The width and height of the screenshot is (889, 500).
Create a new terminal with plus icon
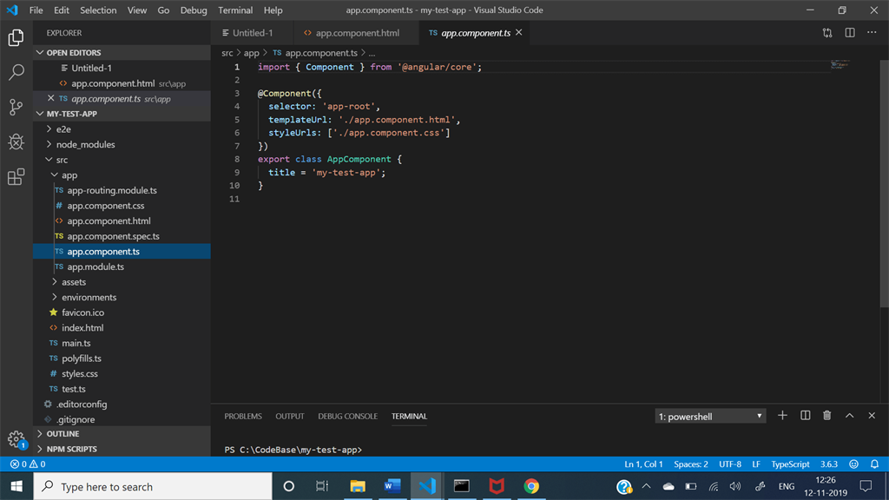tap(782, 416)
